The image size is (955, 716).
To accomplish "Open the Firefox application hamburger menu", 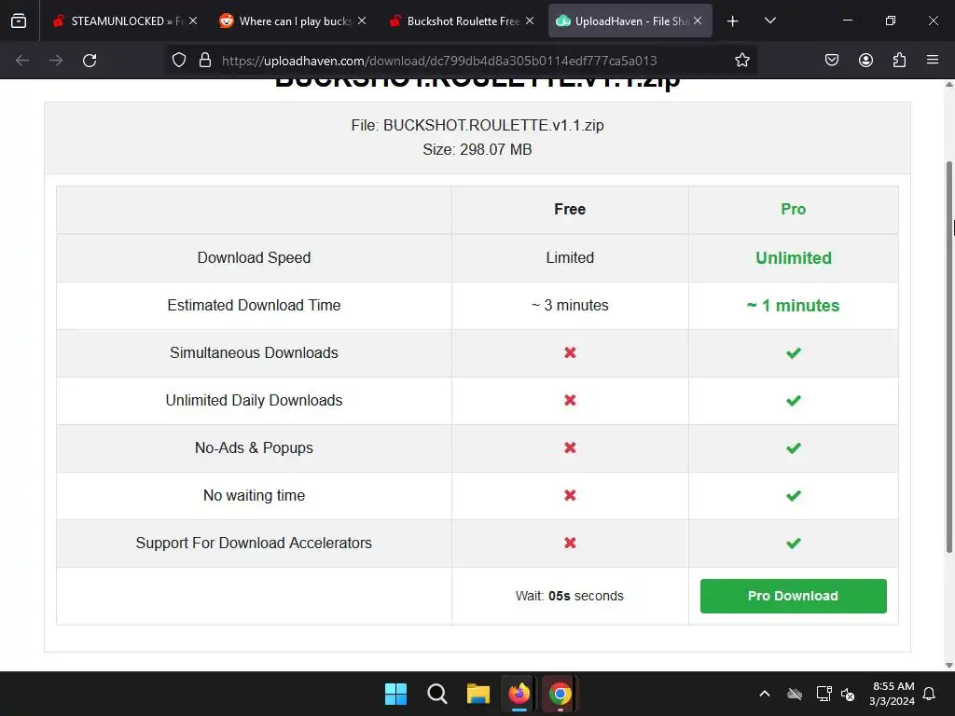I will coord(933,61).
